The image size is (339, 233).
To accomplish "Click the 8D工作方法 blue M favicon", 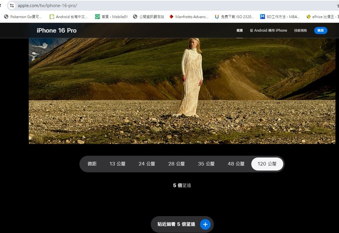I will tap(263, 16).
